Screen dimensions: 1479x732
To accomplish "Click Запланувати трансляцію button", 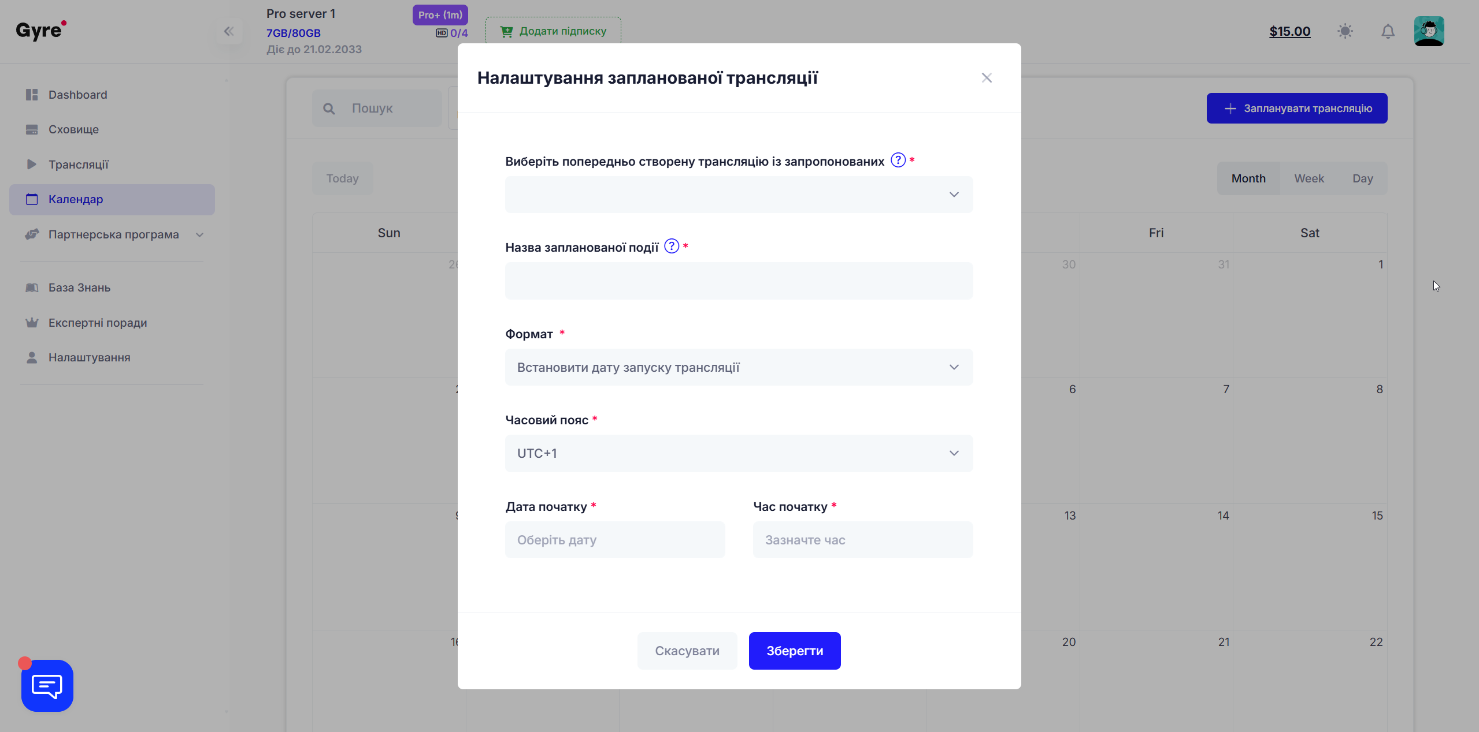I will [1296, 108].
